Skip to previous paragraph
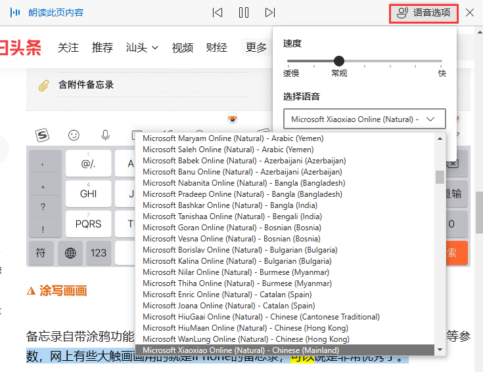483x372 pixels. click(218, 12)
